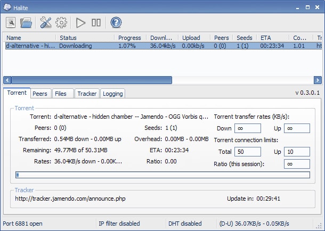Image resolution: width=325 pixels, height=231 pixels.
Task: Pause all torrents with pause icon
Action: [96, 22]
